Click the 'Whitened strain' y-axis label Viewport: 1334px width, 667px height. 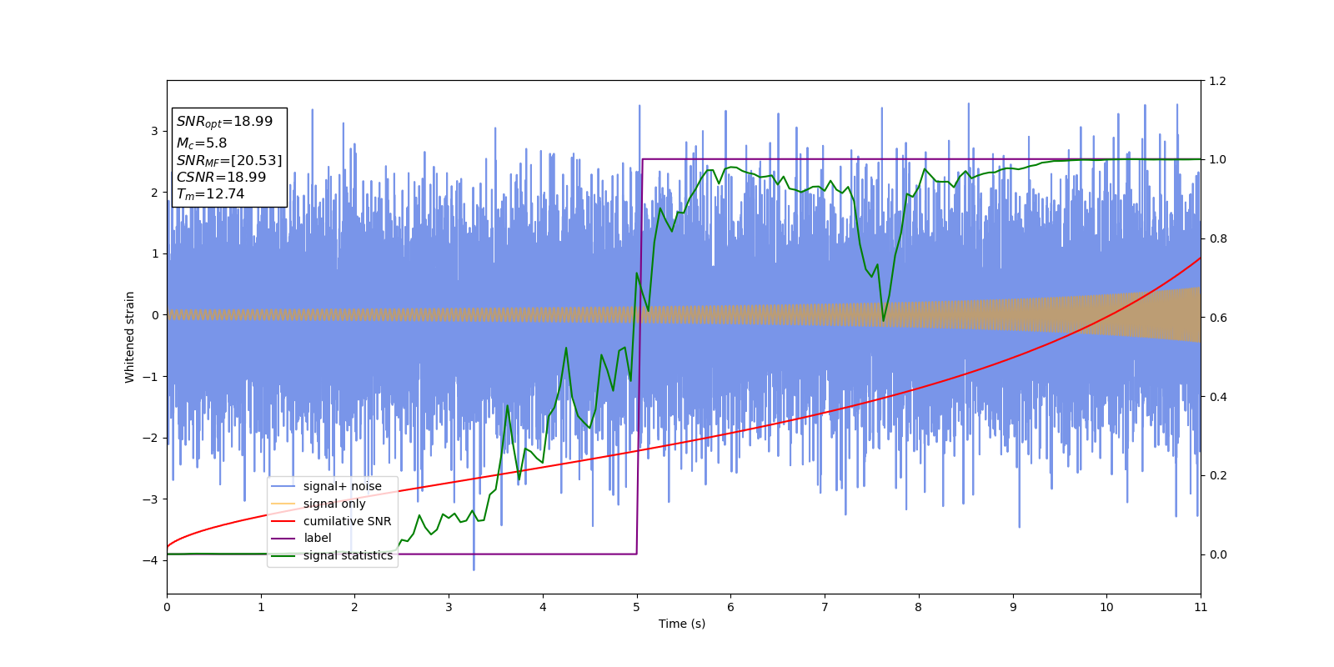[130, 337]
